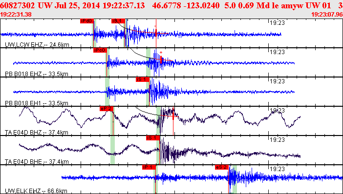This screenshot has width=343, height=194.
Task: Select the iPd0 pick flag on LCW trace
Action: (x=87, y=21)
